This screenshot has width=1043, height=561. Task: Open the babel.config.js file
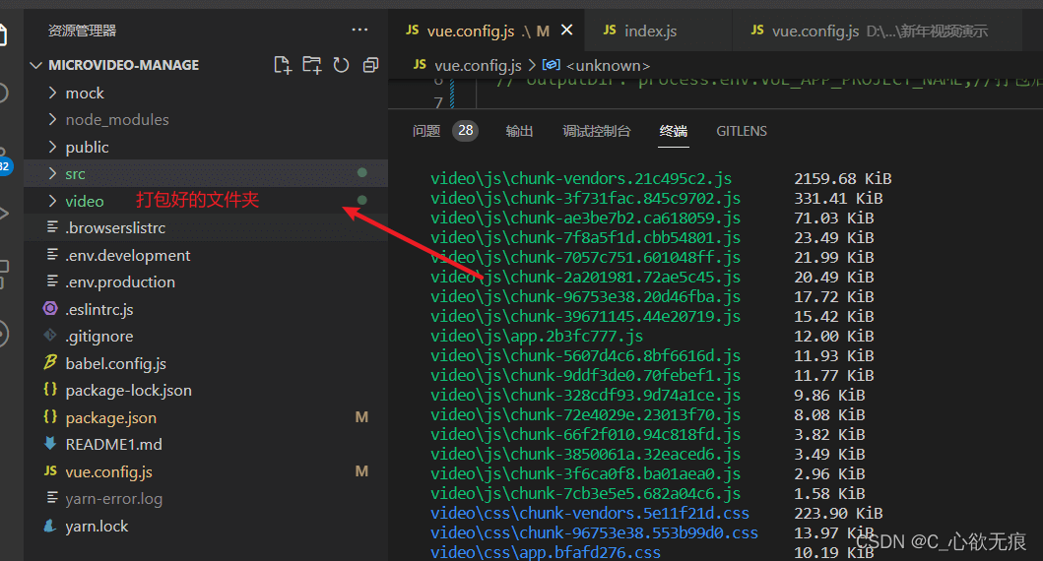point(115,363)
